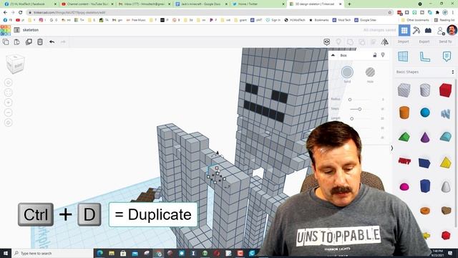
Task: Pick the Scribble shape
Action: coord(445,113)
